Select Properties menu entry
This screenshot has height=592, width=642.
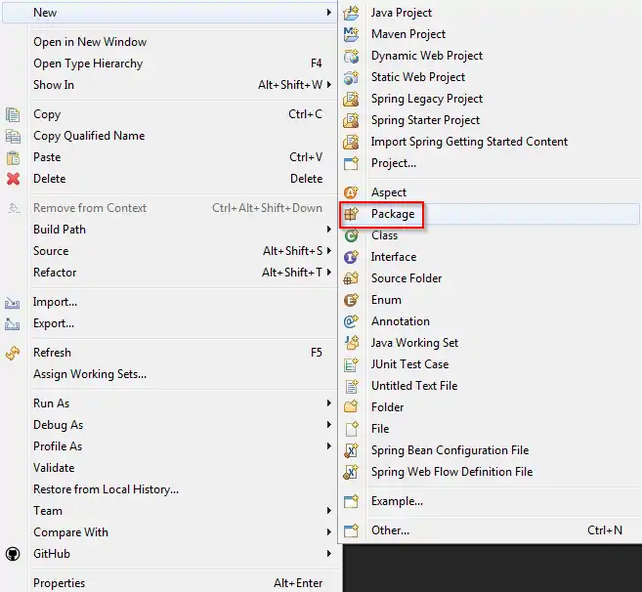[x=59, y=583]
